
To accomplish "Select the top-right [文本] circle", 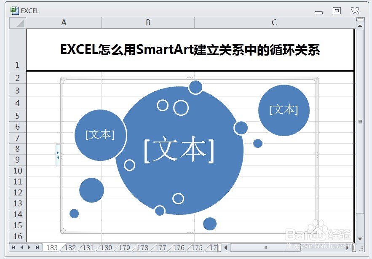I will tap(284, 110).
